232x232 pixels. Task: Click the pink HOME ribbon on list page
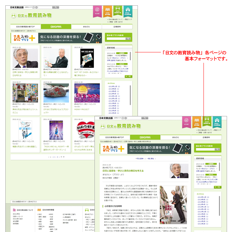pyautogui.click(x=97, y=11)
